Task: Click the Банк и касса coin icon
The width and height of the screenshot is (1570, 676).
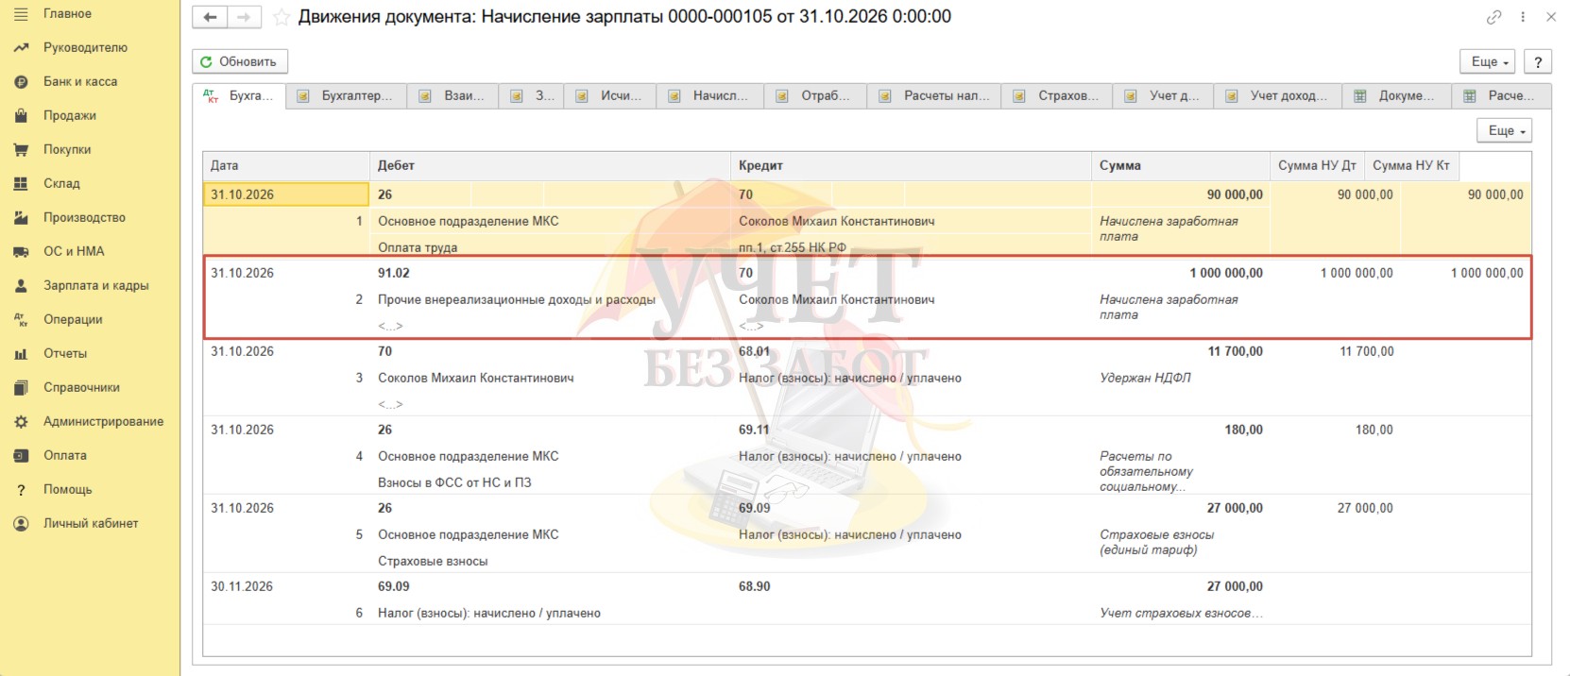Action: [21, 81]
